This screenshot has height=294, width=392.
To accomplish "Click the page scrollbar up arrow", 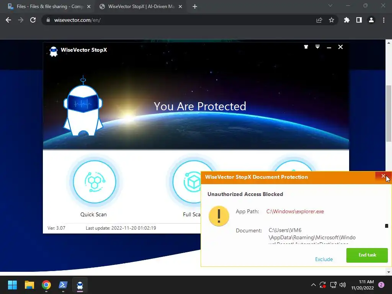I will click(x=389, y=43).
